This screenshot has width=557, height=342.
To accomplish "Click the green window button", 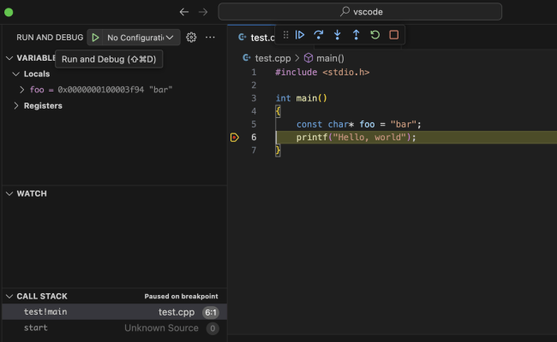I will (x=9, y=13).
